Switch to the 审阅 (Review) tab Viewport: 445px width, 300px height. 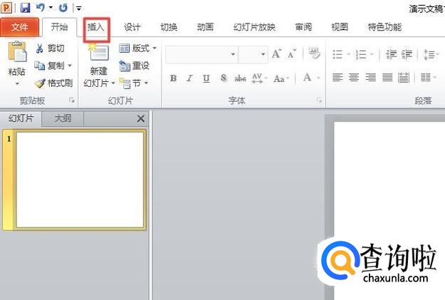click(x=303, y=27)
